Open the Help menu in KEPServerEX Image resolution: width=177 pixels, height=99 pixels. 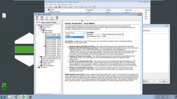tap(70, 4)
